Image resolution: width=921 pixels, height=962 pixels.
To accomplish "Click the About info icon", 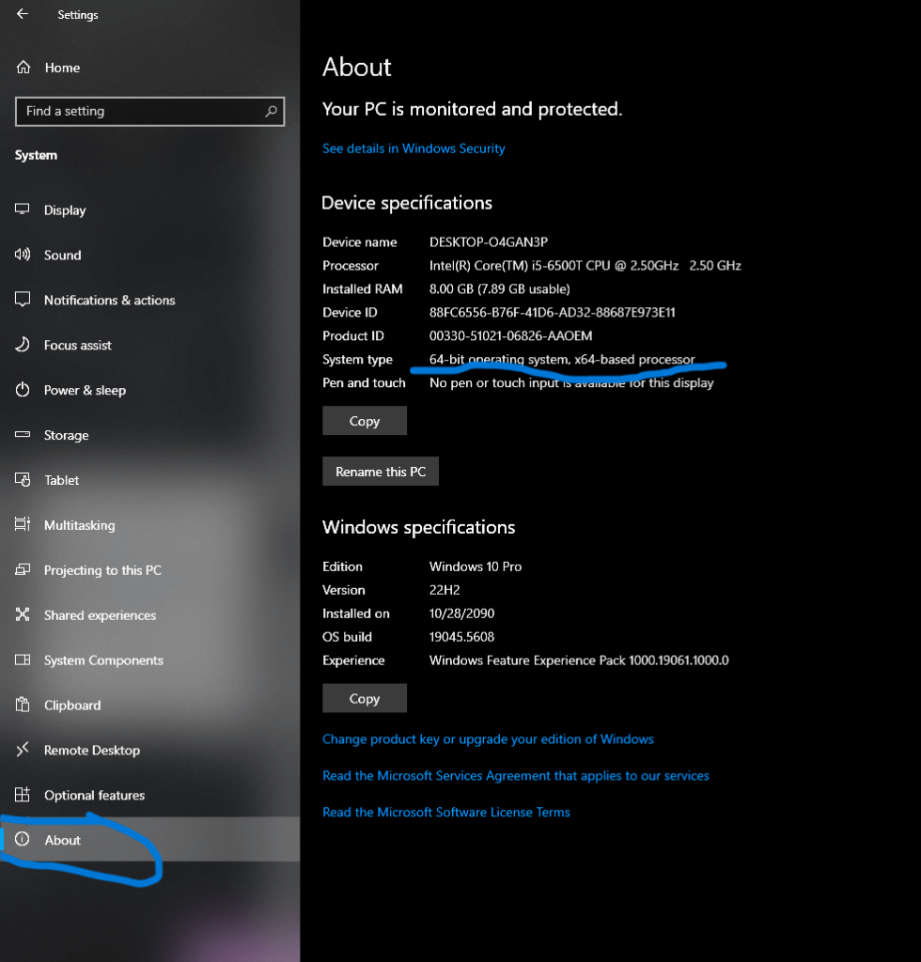I will tap(23, 839).
